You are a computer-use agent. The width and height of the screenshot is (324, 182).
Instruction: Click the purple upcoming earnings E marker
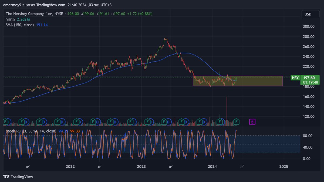pyautogui.click(x=252, y=122)
